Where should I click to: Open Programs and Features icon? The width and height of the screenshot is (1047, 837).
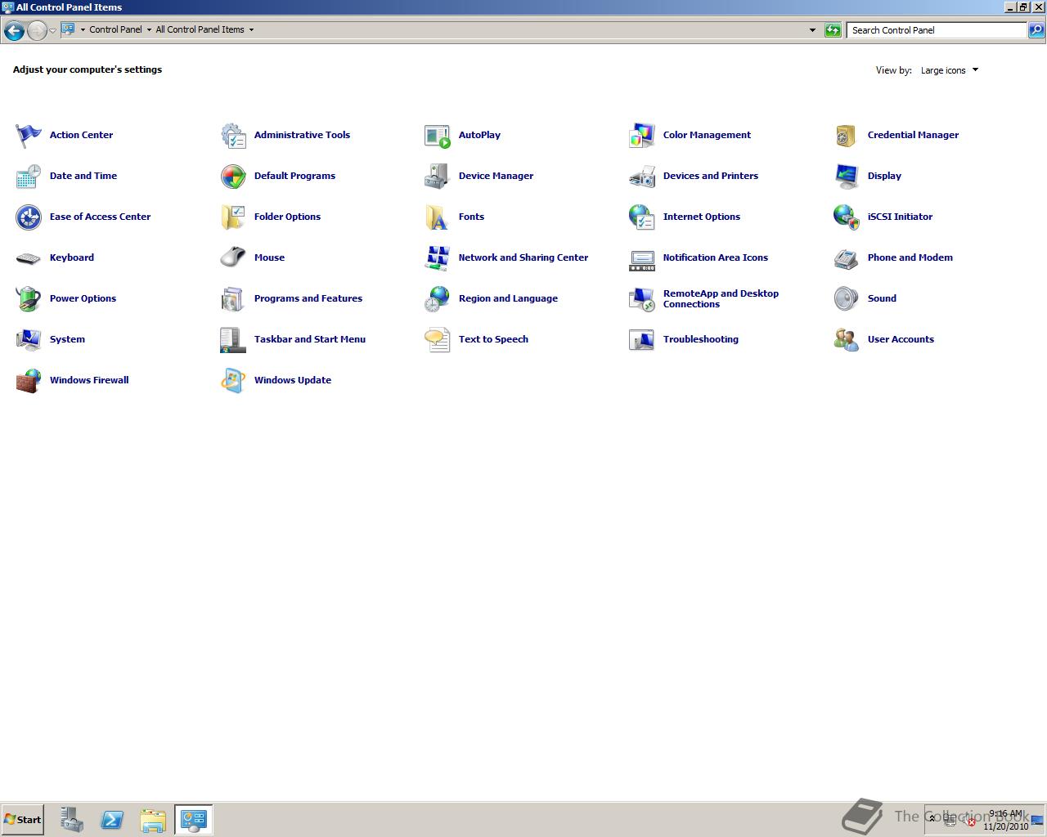click(233, 298)
